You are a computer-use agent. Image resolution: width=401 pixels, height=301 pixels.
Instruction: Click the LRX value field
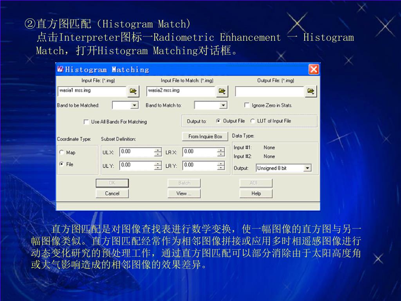click(200, 152)
